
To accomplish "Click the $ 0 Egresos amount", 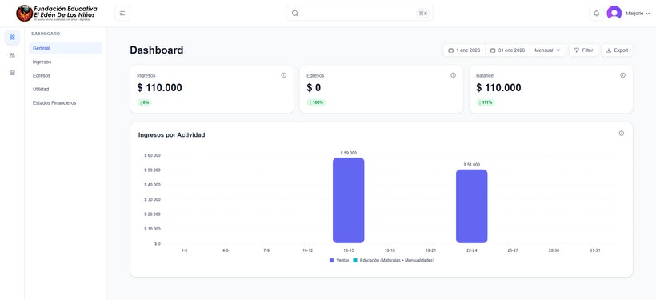I will coord(314,88).
